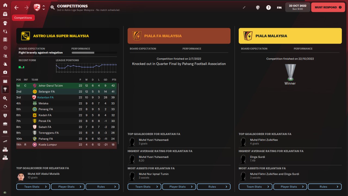Click the pencil edit icon in the header

click(x=244, y=8)
